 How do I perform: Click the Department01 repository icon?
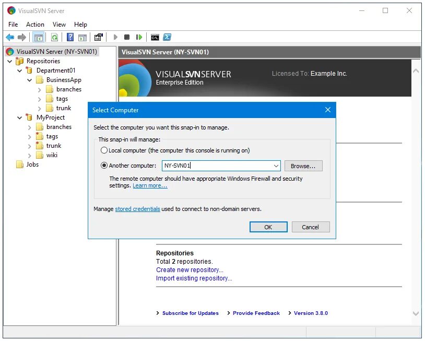(x=29, y=70)
